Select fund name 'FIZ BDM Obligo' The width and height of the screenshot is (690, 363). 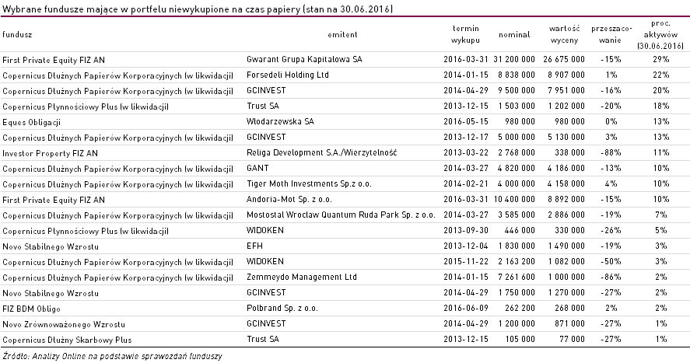31,309
